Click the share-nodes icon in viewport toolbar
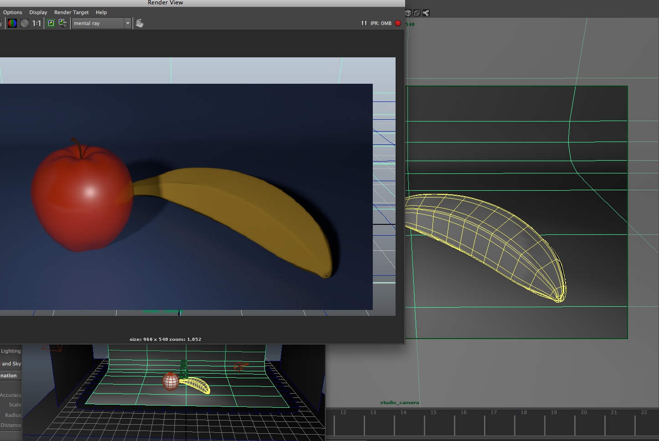Image resolution: width=659 pixels, height=441 pixels. (x=426, y=13)
